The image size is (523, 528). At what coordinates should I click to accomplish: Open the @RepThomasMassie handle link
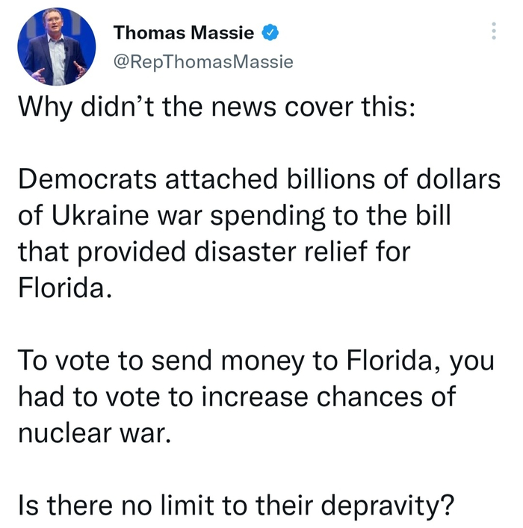tap(202, 62)
